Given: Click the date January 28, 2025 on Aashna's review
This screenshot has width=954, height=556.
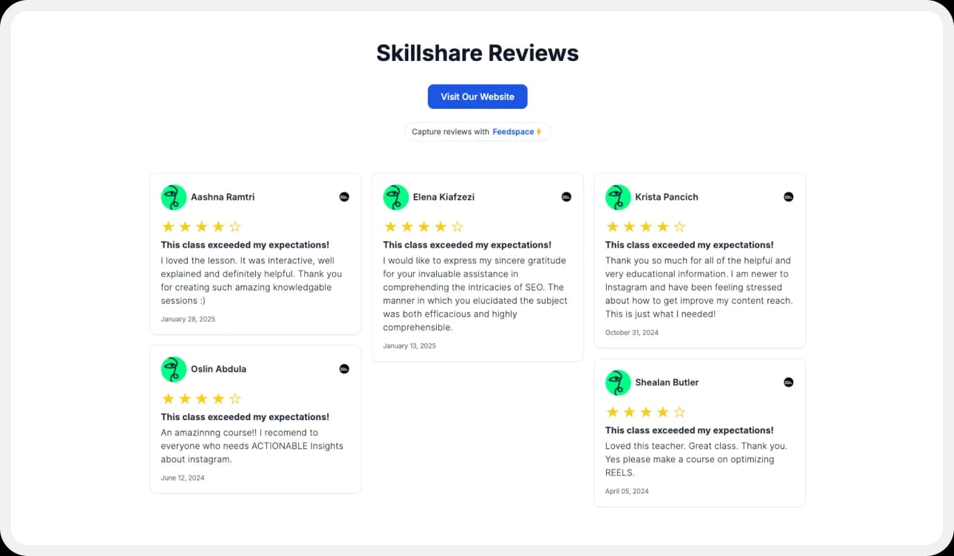Looking at the screenshot, I should click(188, 319).
